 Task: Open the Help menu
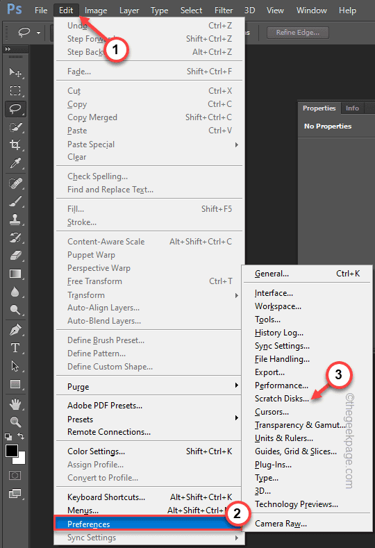(x=347, y=10)
